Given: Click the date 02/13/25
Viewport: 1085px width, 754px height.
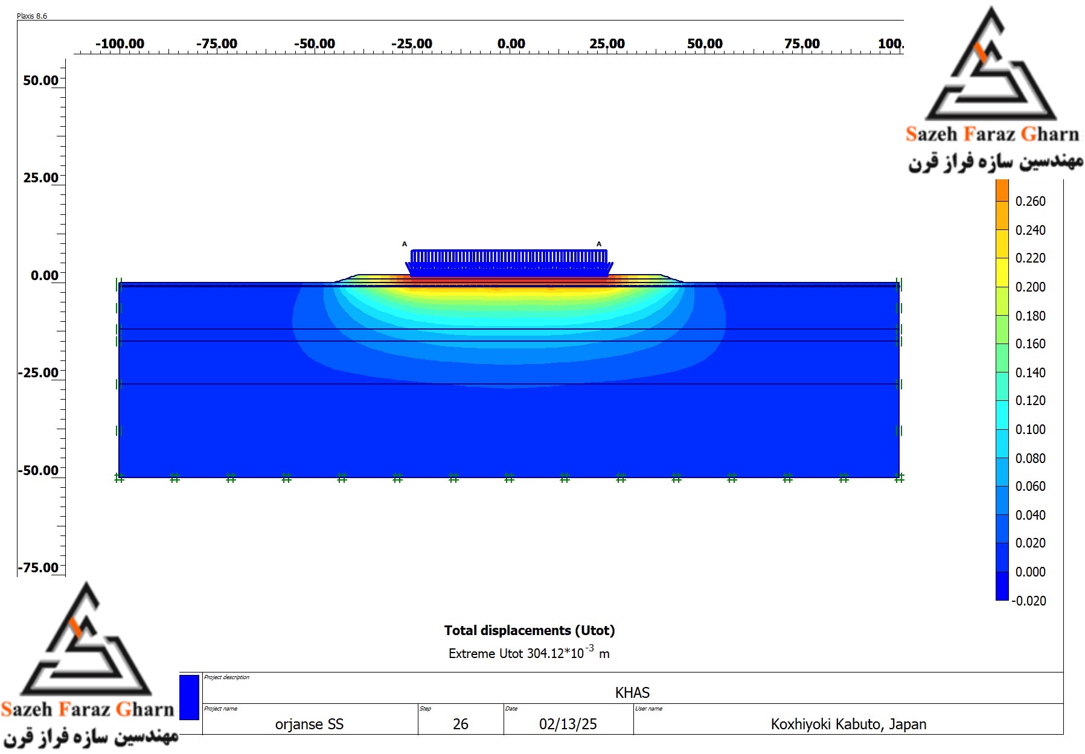Looking at the screenshot, I should pos(568,724).
